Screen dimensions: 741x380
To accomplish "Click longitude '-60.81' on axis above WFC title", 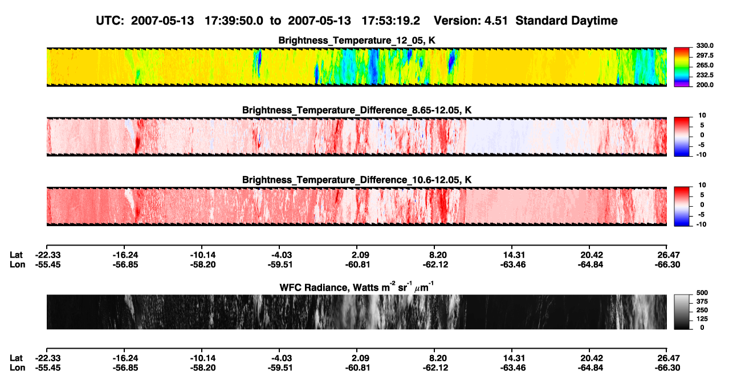I will point(357,264).
